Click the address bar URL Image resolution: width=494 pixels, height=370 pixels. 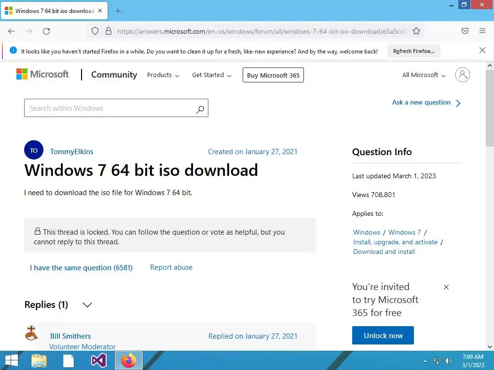[262, 31]
